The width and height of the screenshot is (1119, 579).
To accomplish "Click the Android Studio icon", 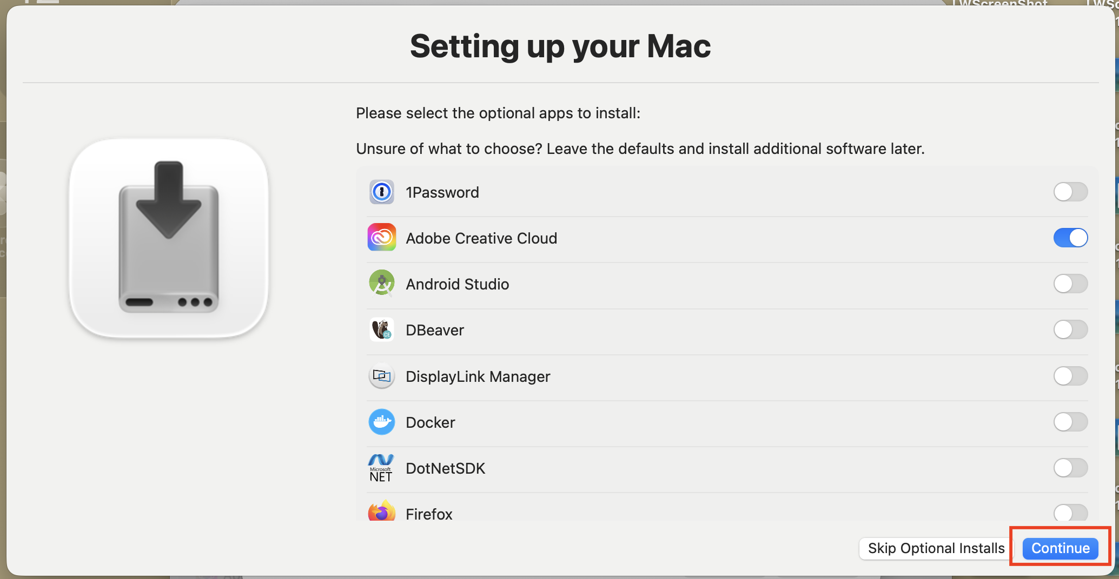I will (381, 284).
